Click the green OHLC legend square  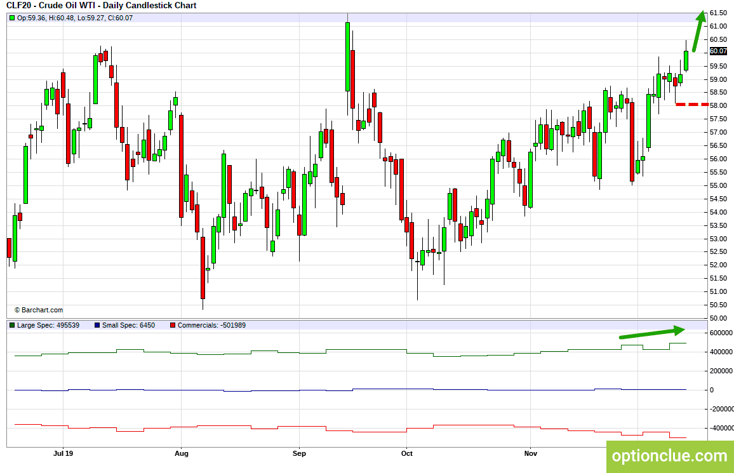tap(11, 18)
